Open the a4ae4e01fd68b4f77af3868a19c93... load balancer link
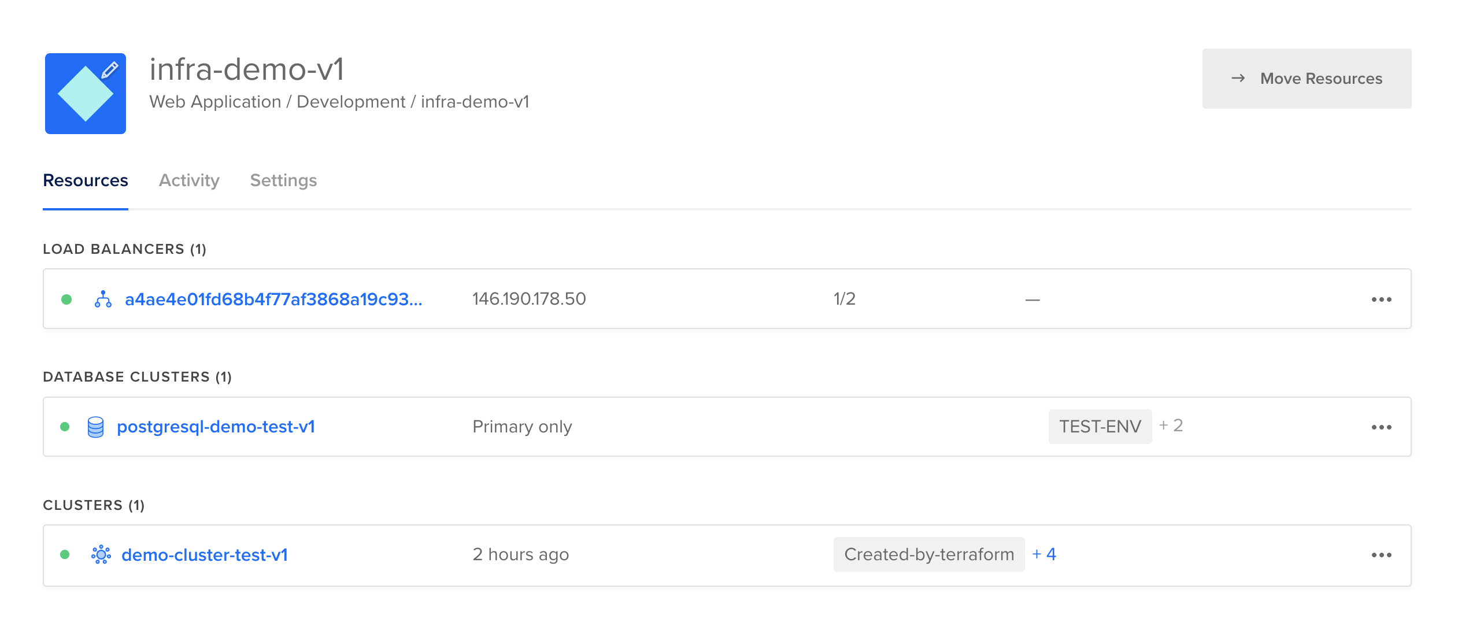 (x=273, y=299)
